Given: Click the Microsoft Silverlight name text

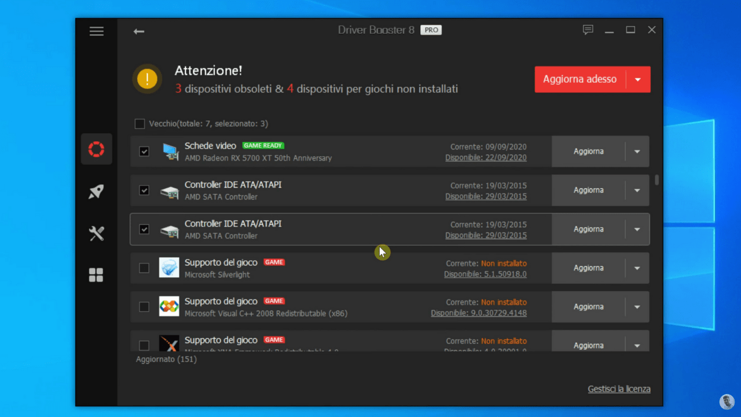Looking at the screenshot, I should (217, 275).
